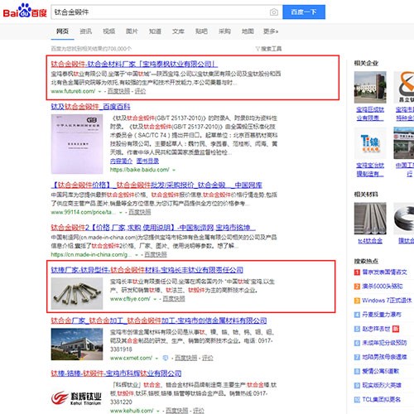The width and height of the screenshot is (414, 414).
Task: Open the 内容简介 sublink
Action: 121,161
